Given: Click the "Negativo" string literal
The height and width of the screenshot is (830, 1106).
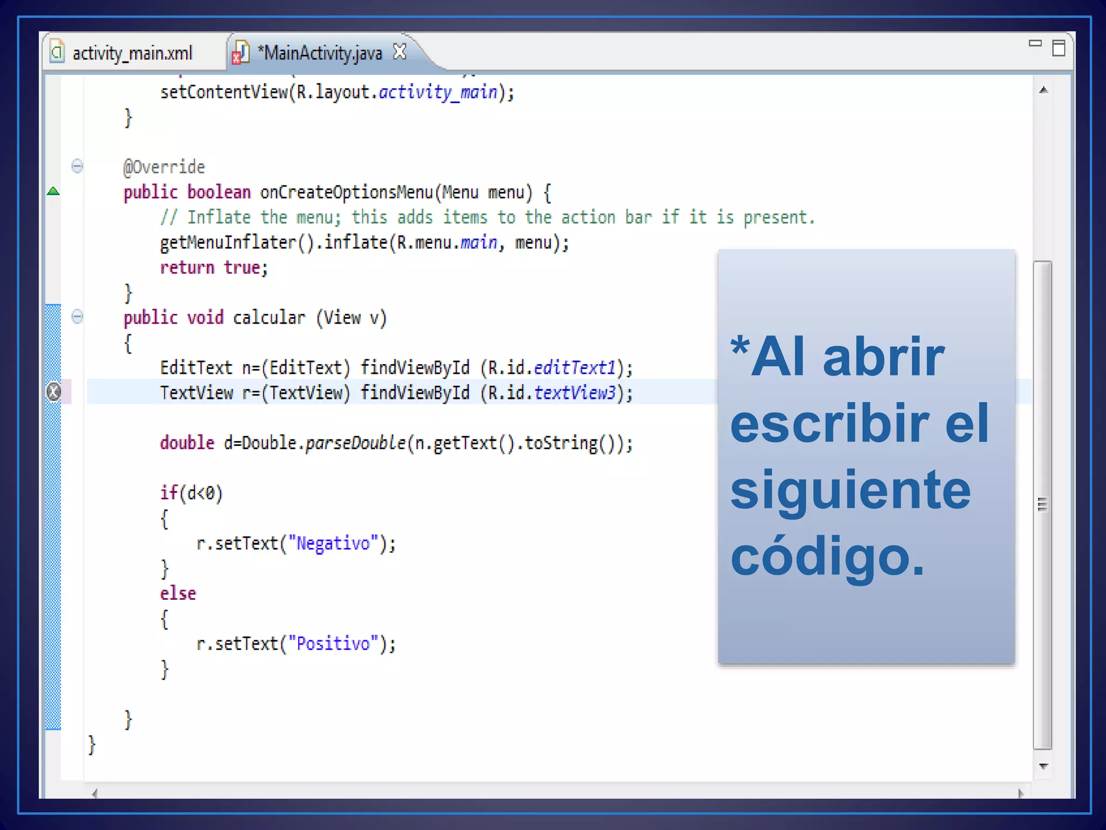Looking at the screenshot, I should click(x=333, y=543).
